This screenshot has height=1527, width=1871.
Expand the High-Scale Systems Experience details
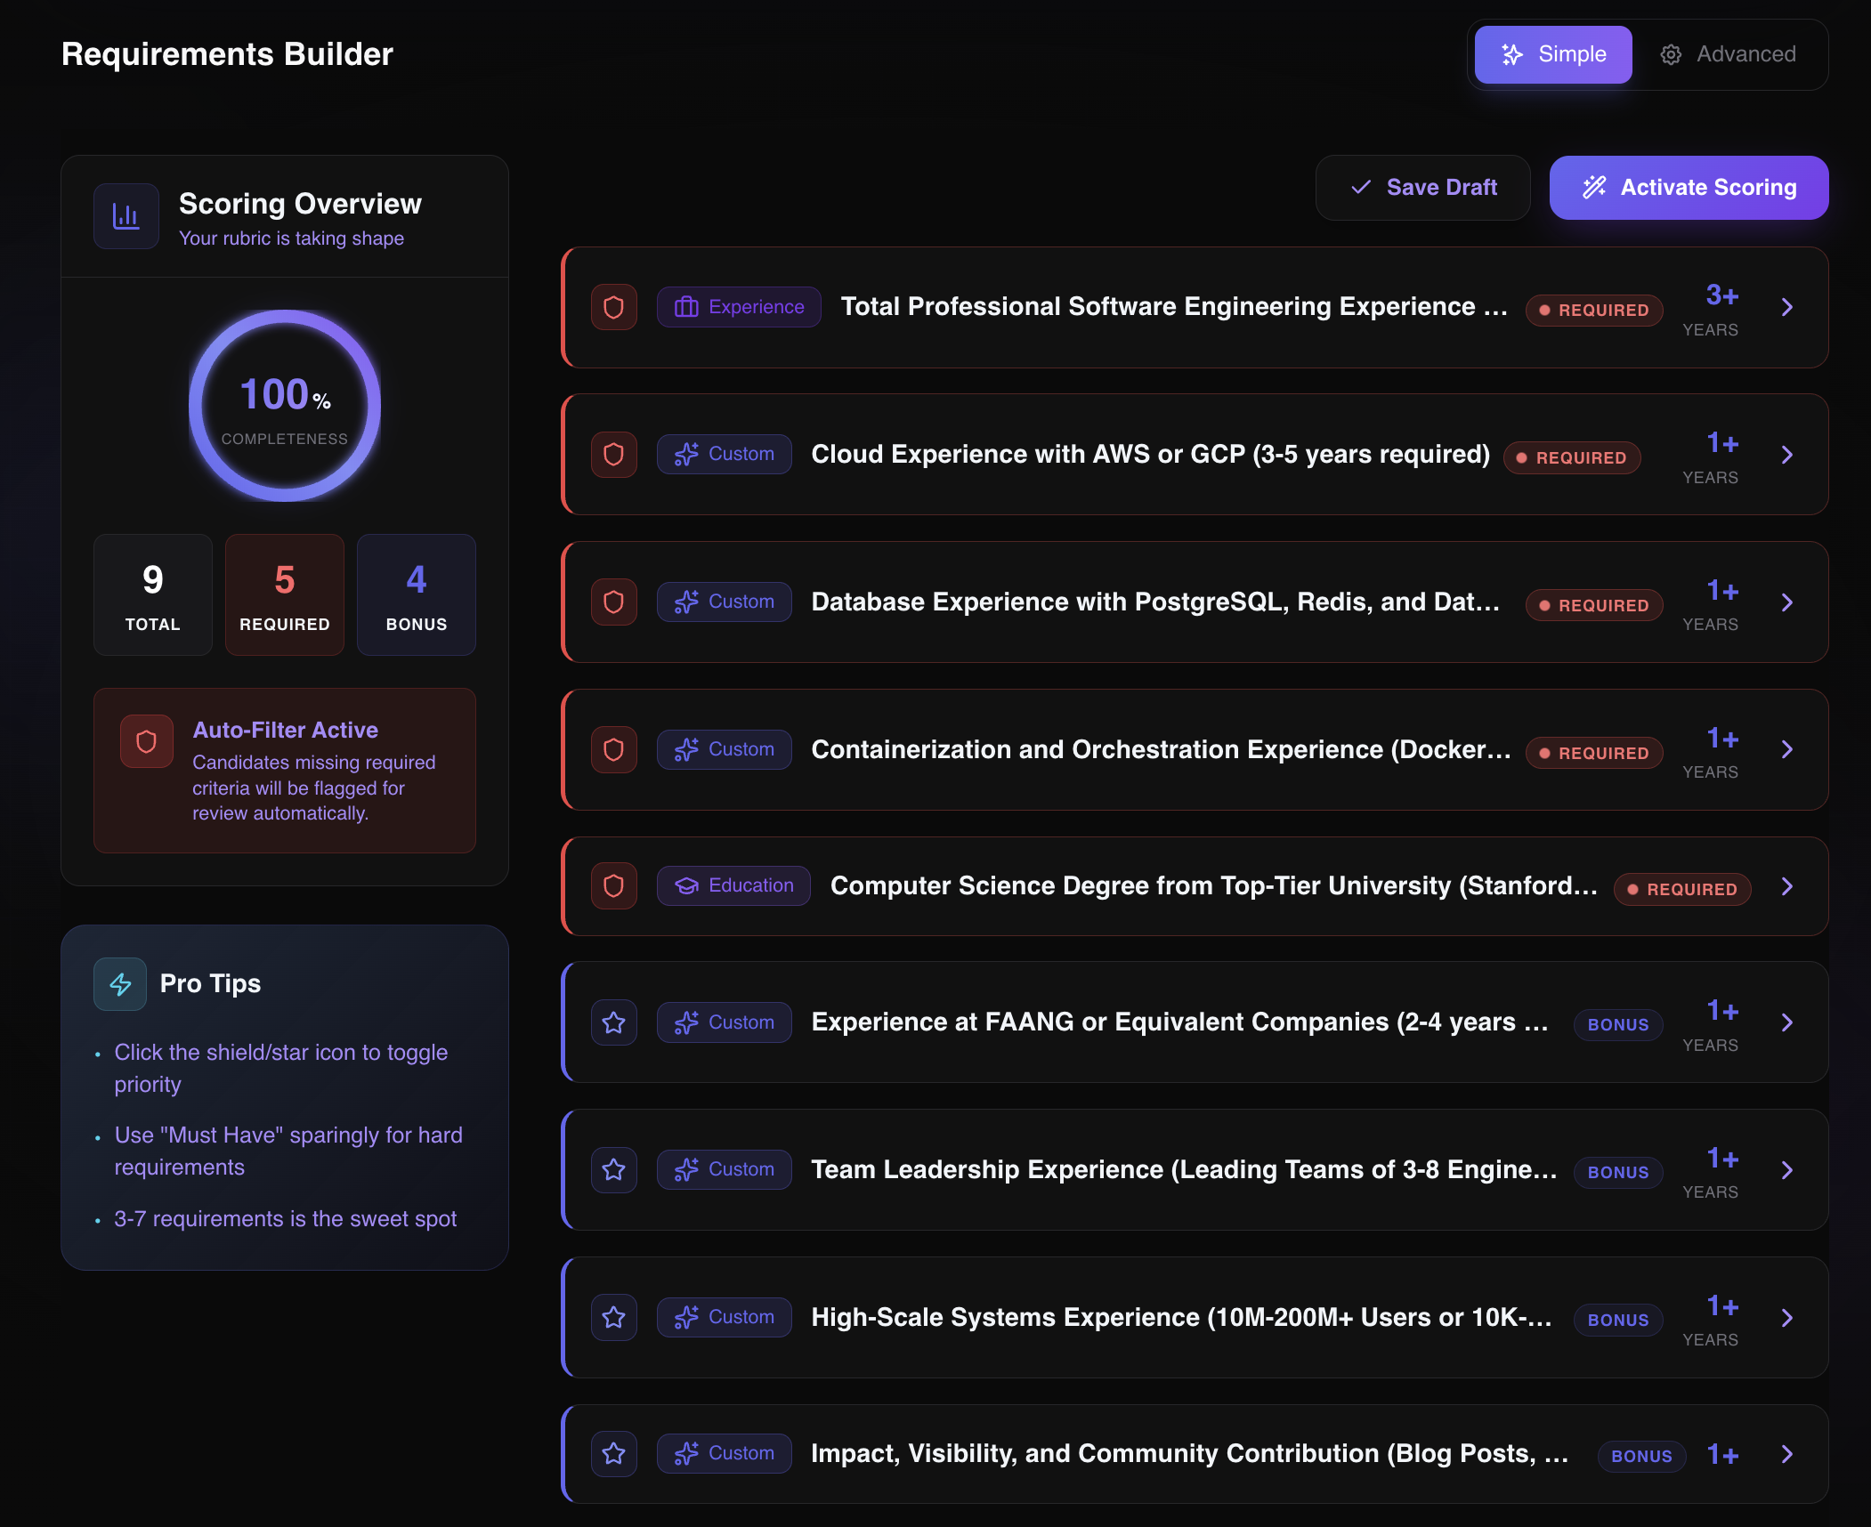point(1788,1318)
